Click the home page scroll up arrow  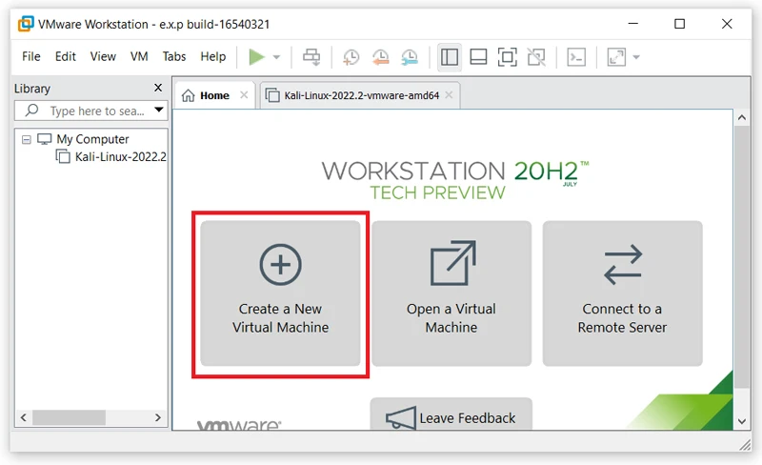pyautogui.click(x=742, y=117)
